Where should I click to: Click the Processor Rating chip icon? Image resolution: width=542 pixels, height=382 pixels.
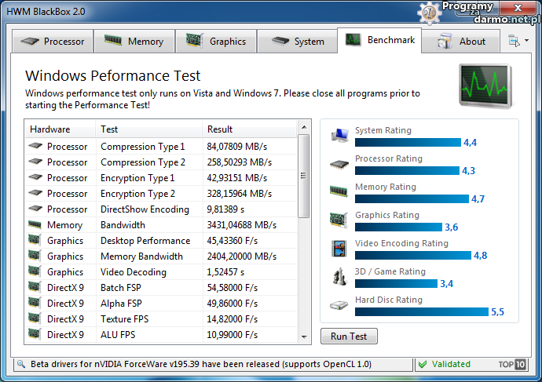pos(339,165)
